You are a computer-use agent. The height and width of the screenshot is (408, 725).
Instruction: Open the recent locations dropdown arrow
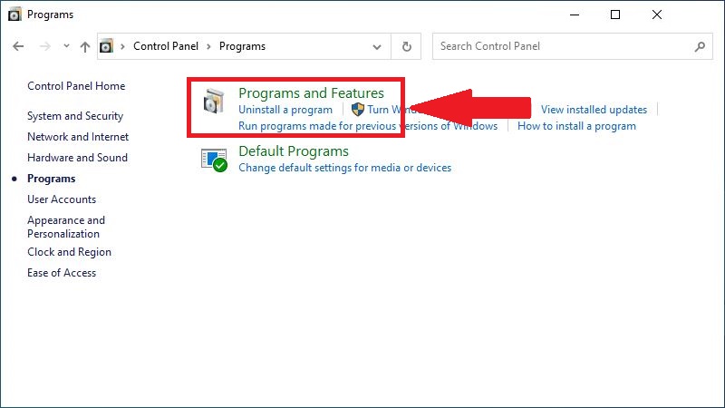[x=65, y=46]
